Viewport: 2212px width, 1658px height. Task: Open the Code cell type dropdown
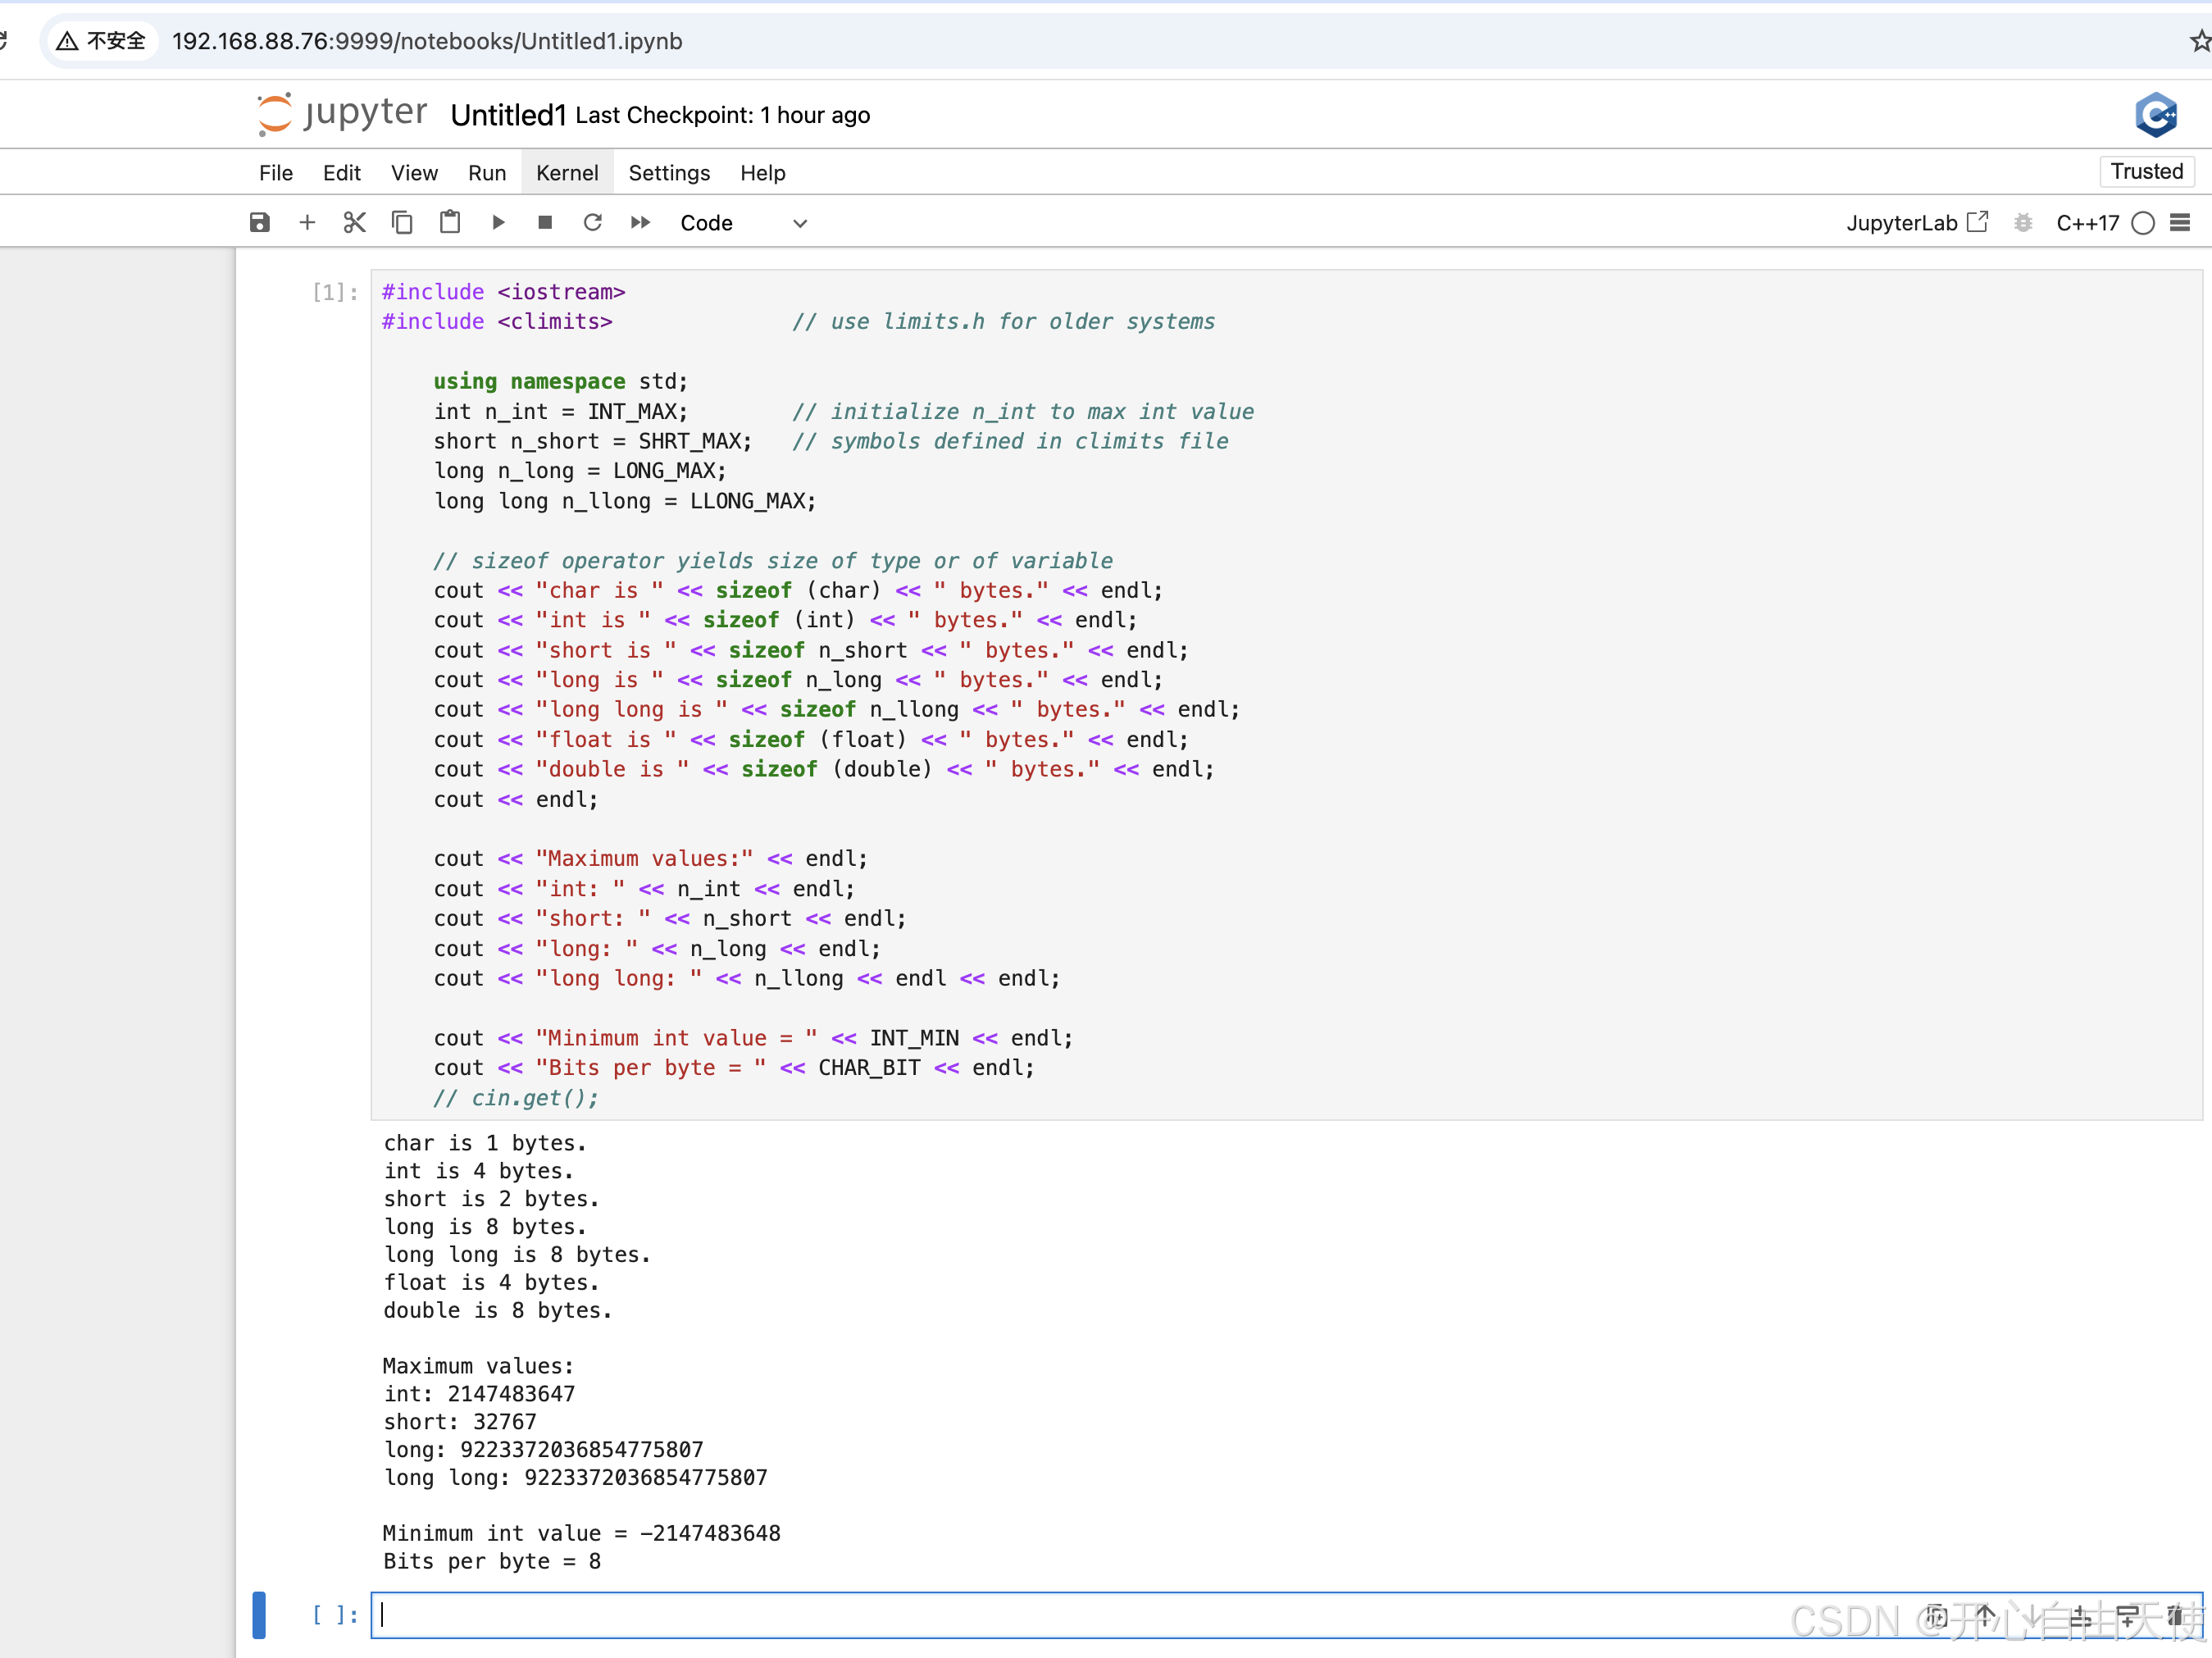pos(744,223)
